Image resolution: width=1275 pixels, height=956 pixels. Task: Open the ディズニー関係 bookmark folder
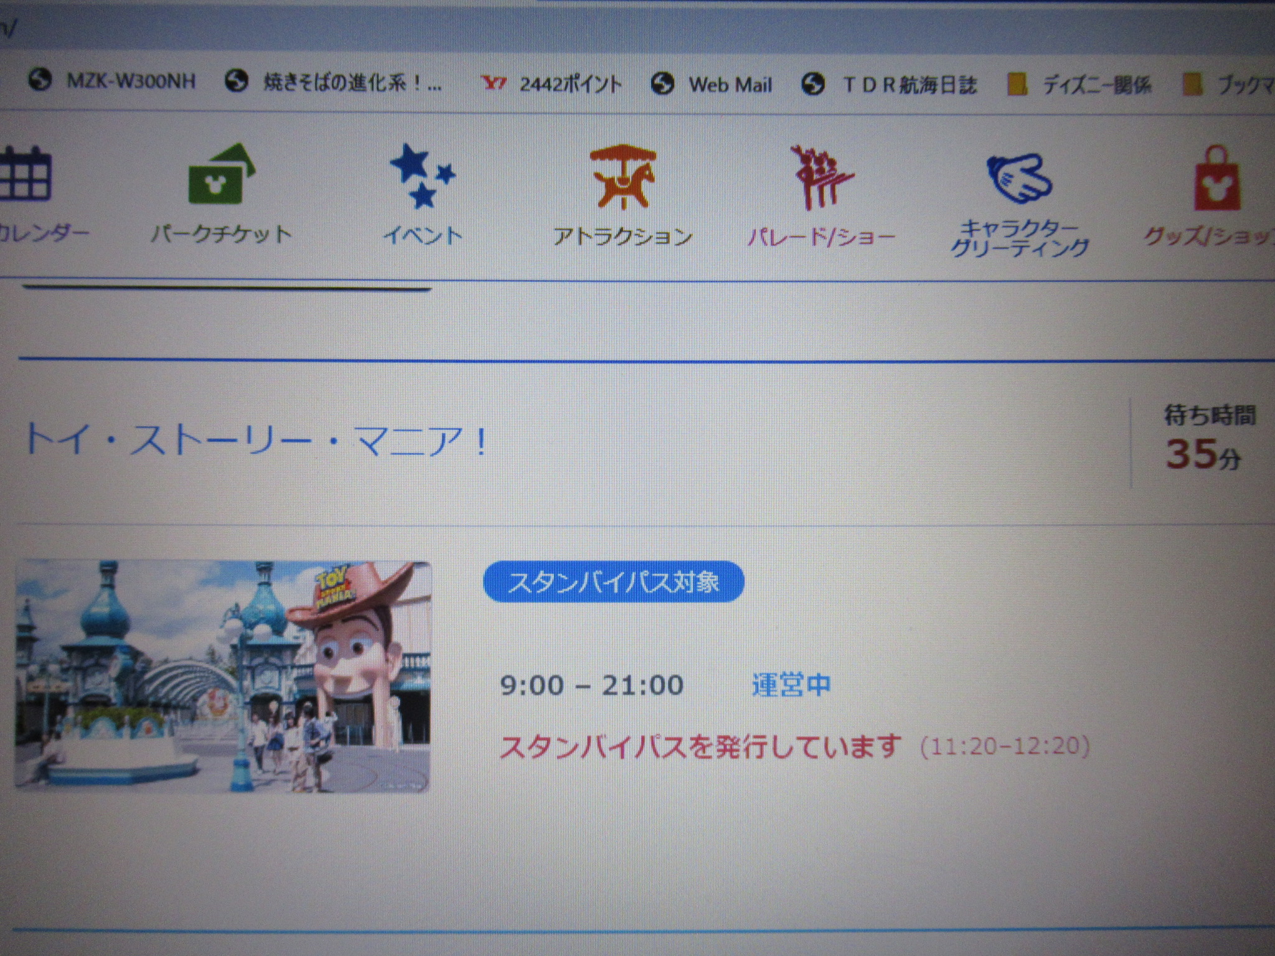tap(1096, 85)
